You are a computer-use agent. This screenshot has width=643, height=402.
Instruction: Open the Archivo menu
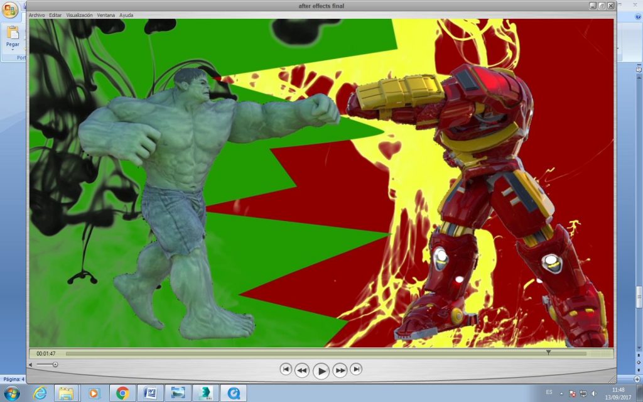coord(36,14)
